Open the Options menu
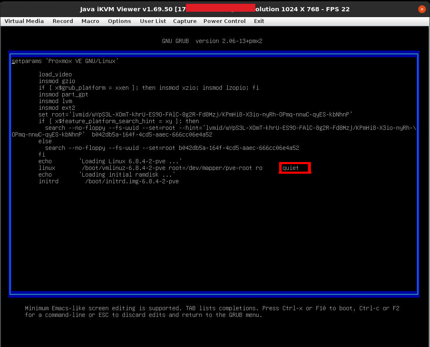This screenshot has width=430, height=347. pos(119,21)
